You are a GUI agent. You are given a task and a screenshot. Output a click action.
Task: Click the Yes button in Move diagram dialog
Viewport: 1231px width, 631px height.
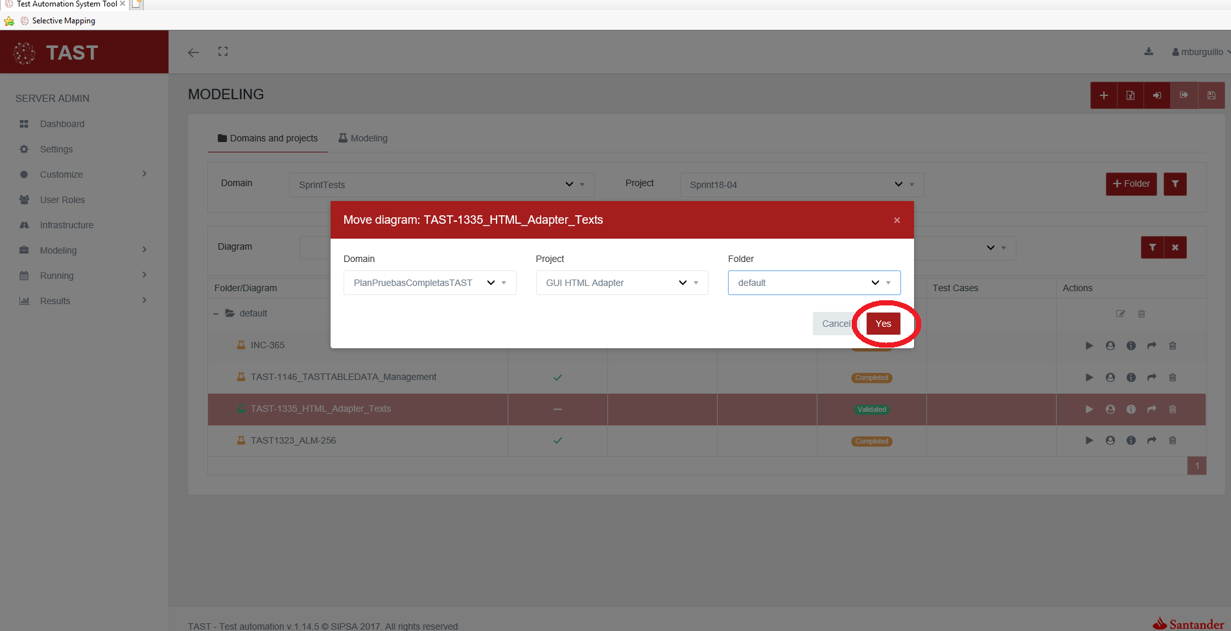coord(883,324)
